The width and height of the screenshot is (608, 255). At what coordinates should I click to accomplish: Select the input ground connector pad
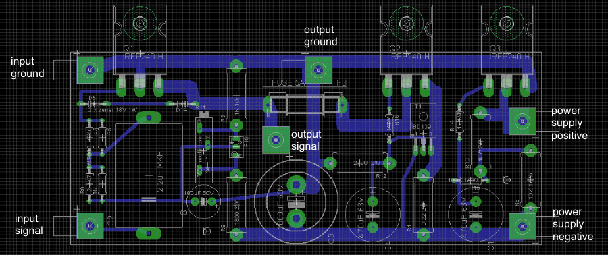(x=91, y=69)
